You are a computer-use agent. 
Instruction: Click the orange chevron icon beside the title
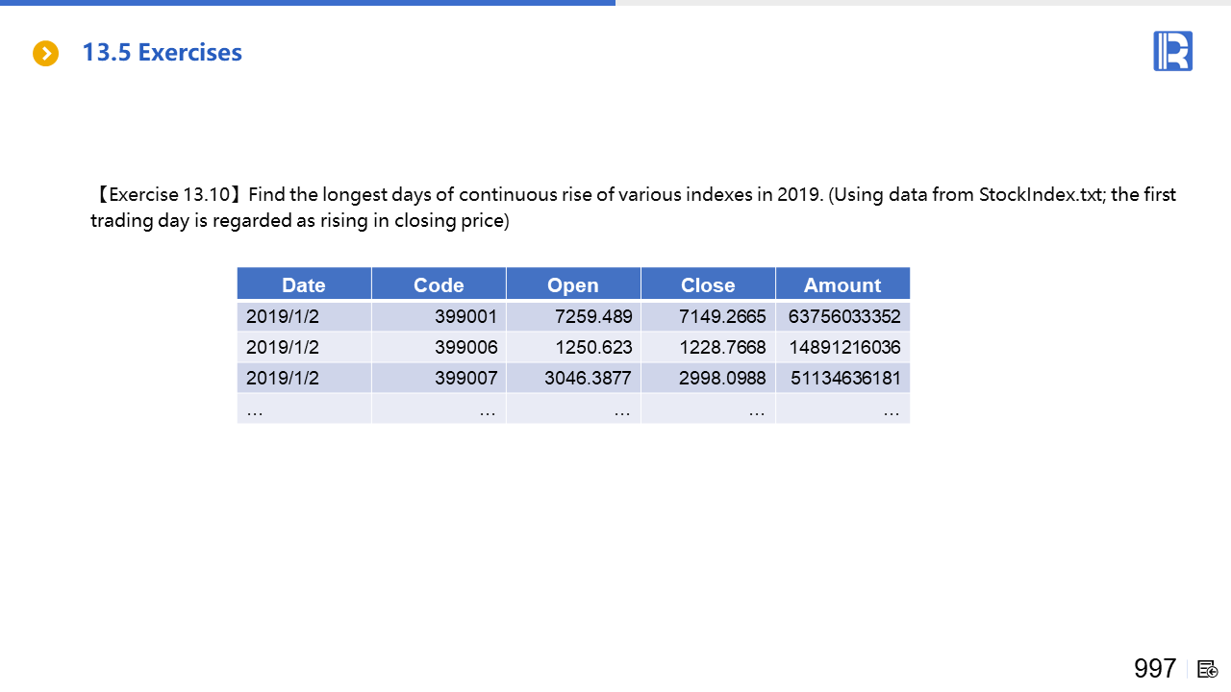pos(45,54)
